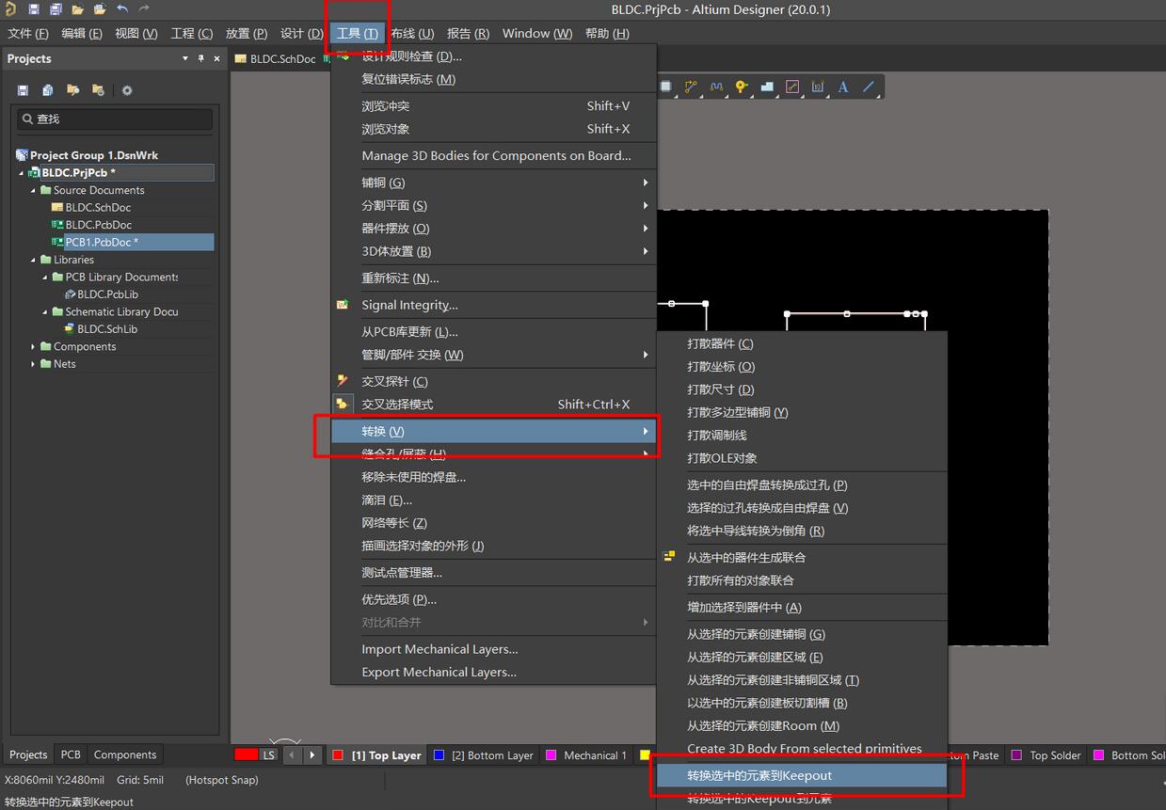The image size is (1166, 810).
Task: Select the [2] Bottom Layer tab
Action: [484, 754]
